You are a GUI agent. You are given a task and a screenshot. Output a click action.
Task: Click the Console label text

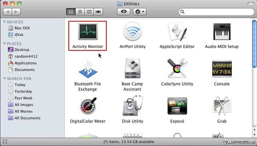click(x=222, y=84)
